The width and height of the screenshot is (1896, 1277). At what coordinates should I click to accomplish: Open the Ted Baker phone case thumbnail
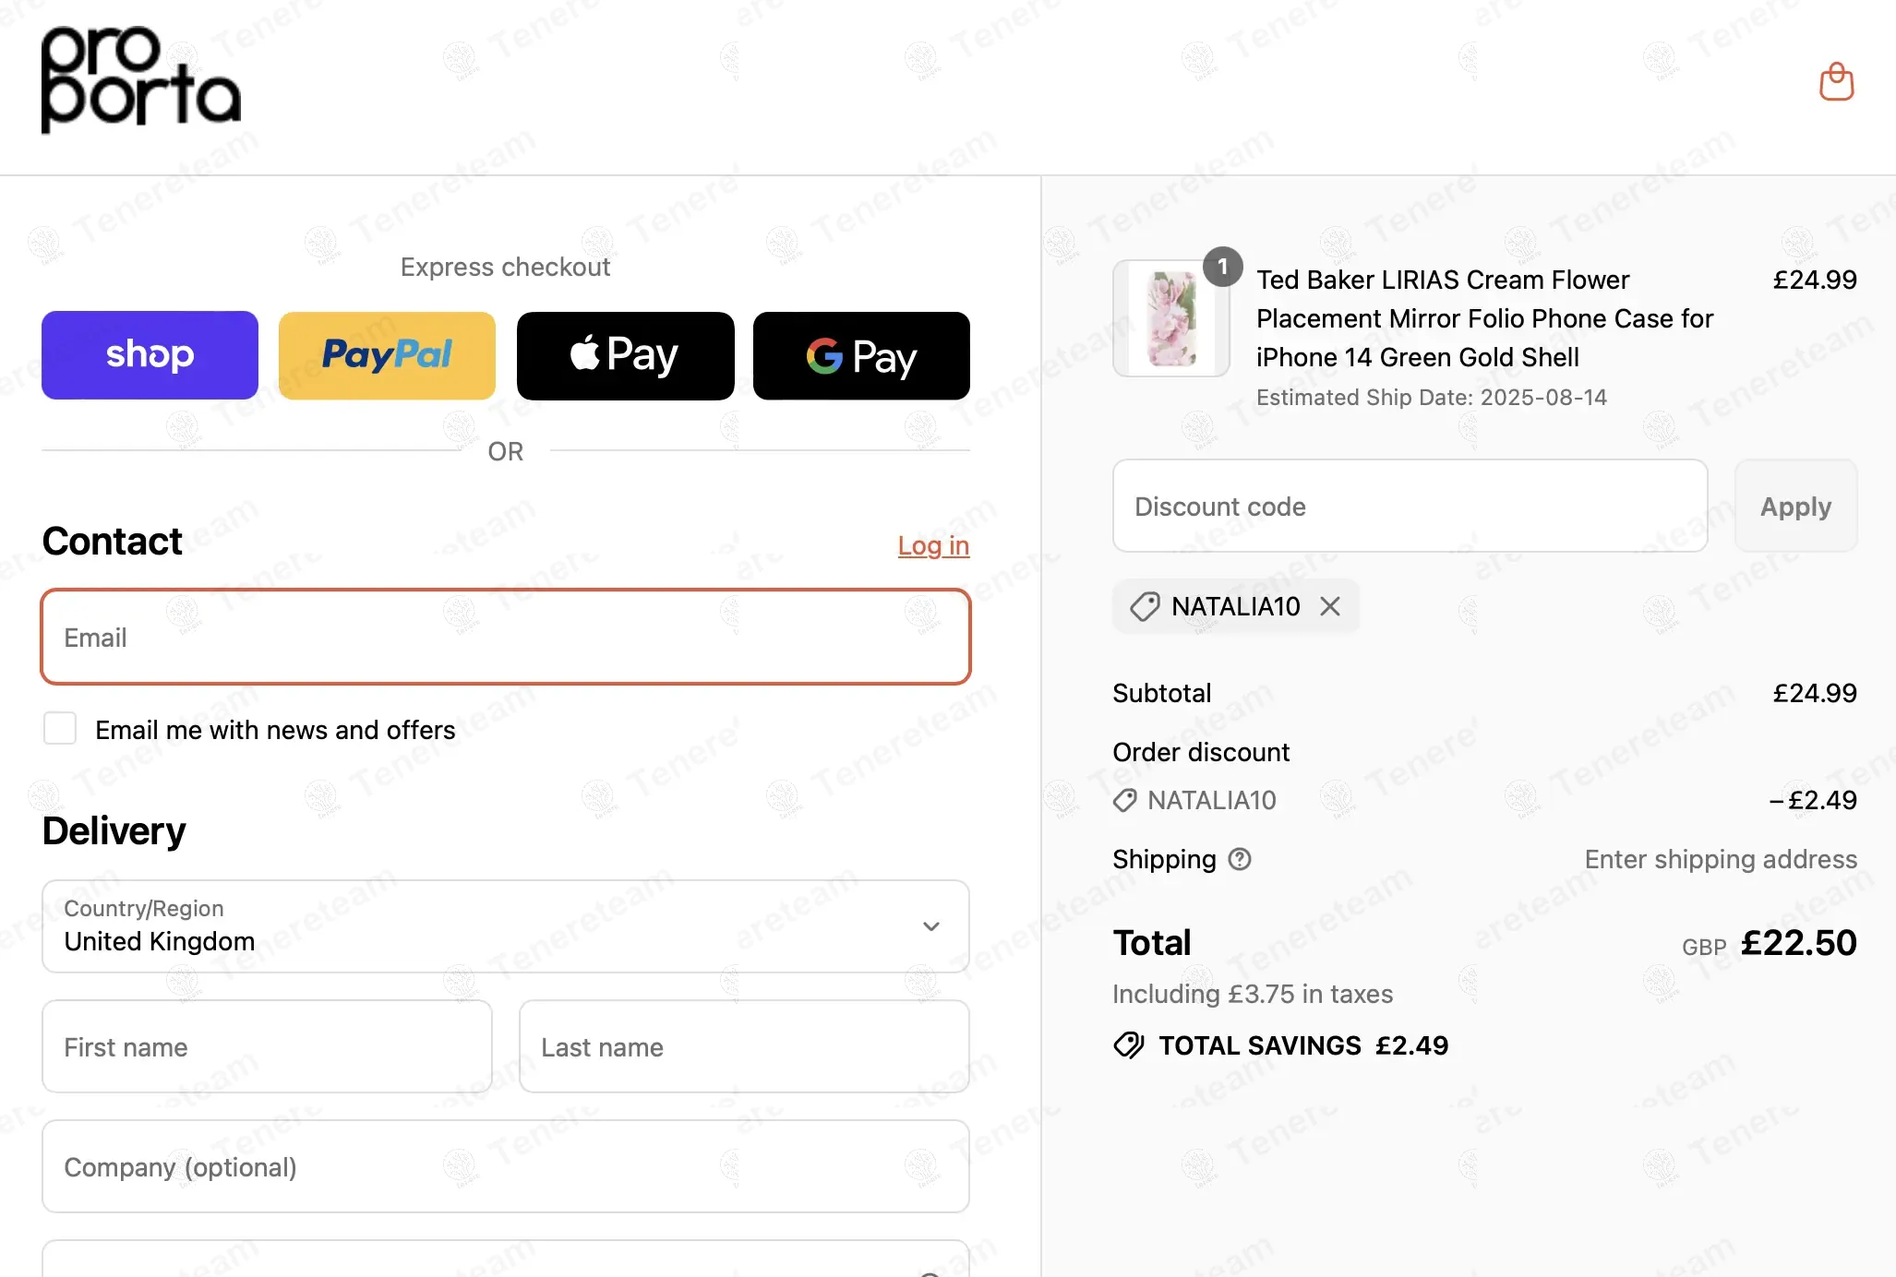coord(1170,318)
